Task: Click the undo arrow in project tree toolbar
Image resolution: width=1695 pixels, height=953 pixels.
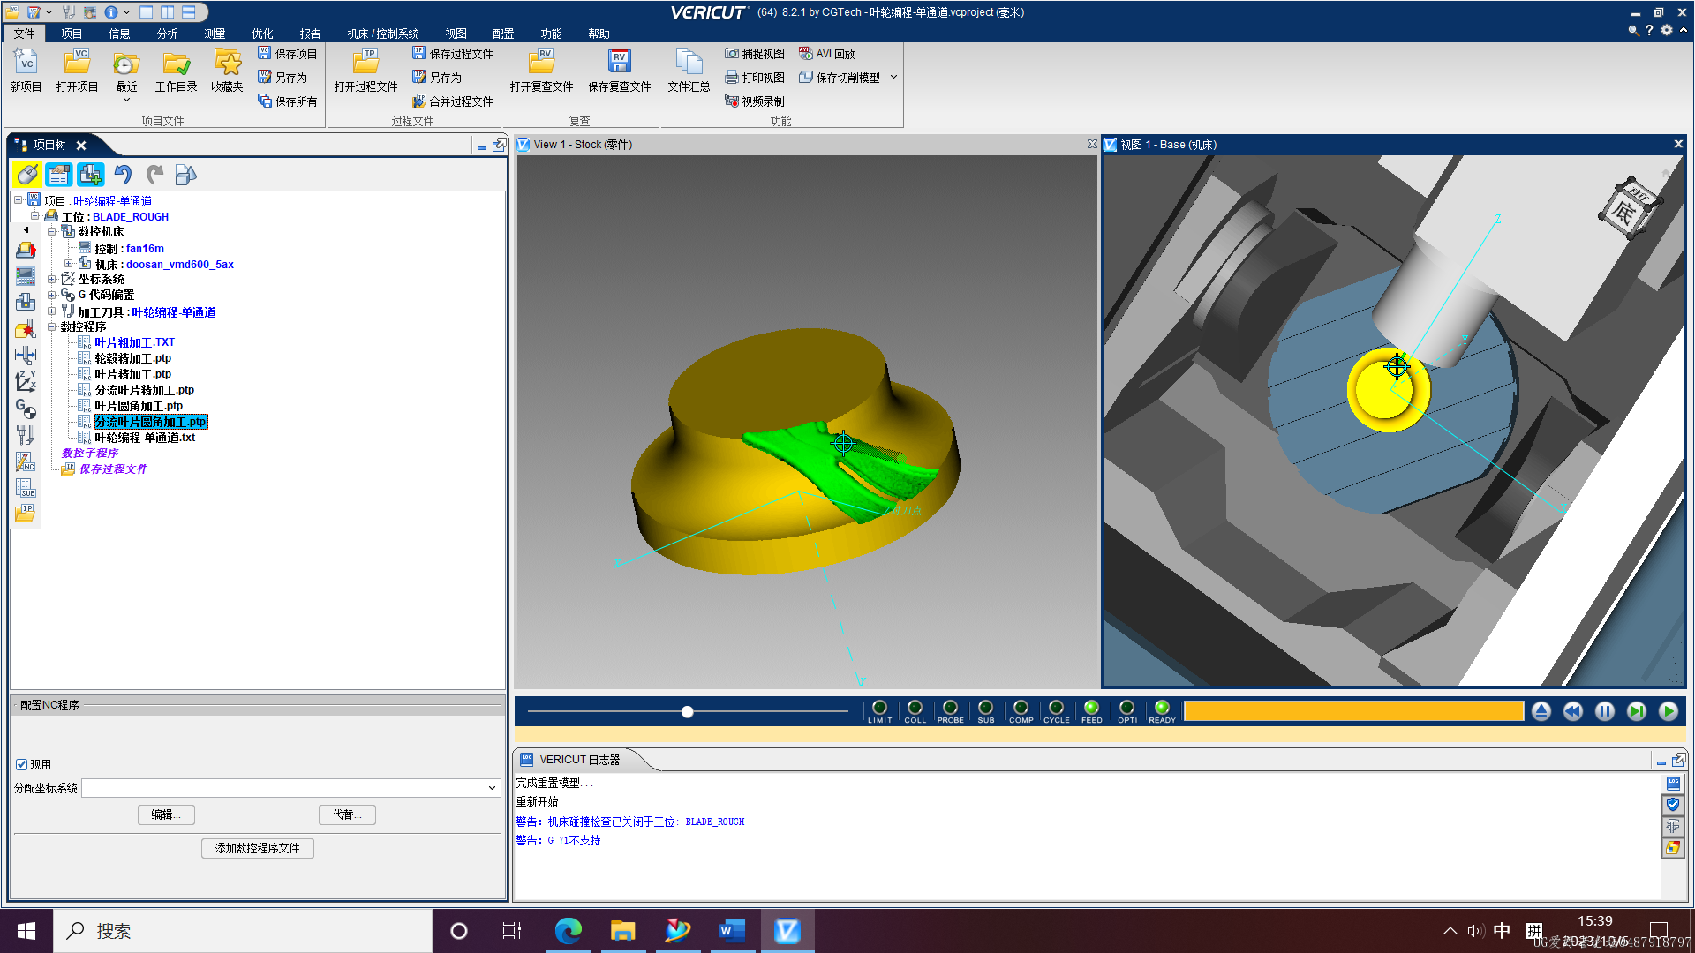Action: click(x=123, y=175)
